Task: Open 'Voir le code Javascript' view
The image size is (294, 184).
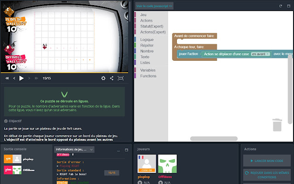Action: 154,6
